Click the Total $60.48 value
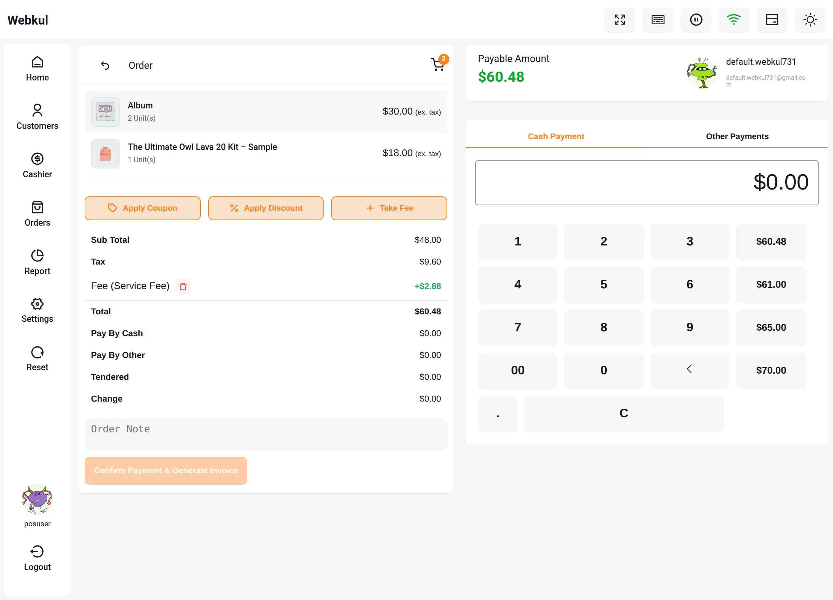The width and height of the screenshot is (833, 600). coord(427,312)
